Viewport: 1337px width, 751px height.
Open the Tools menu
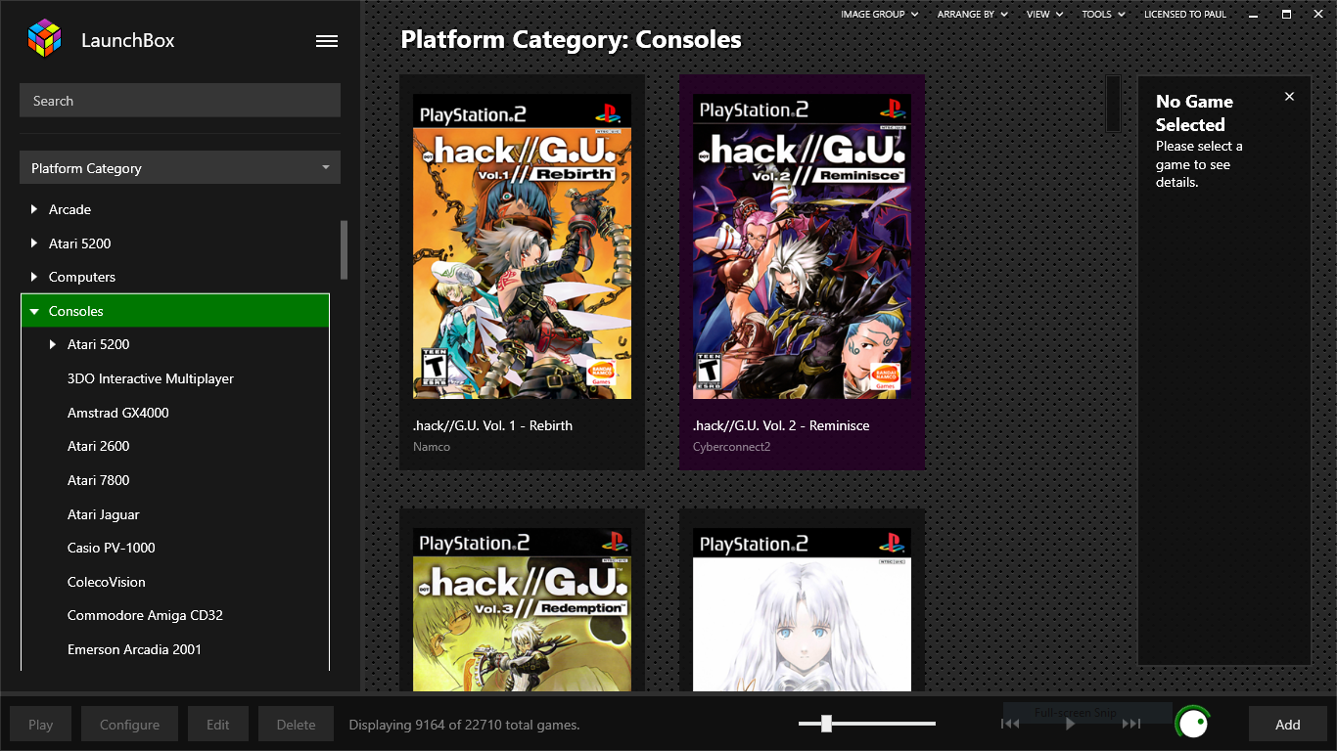tap(1103, 14)
